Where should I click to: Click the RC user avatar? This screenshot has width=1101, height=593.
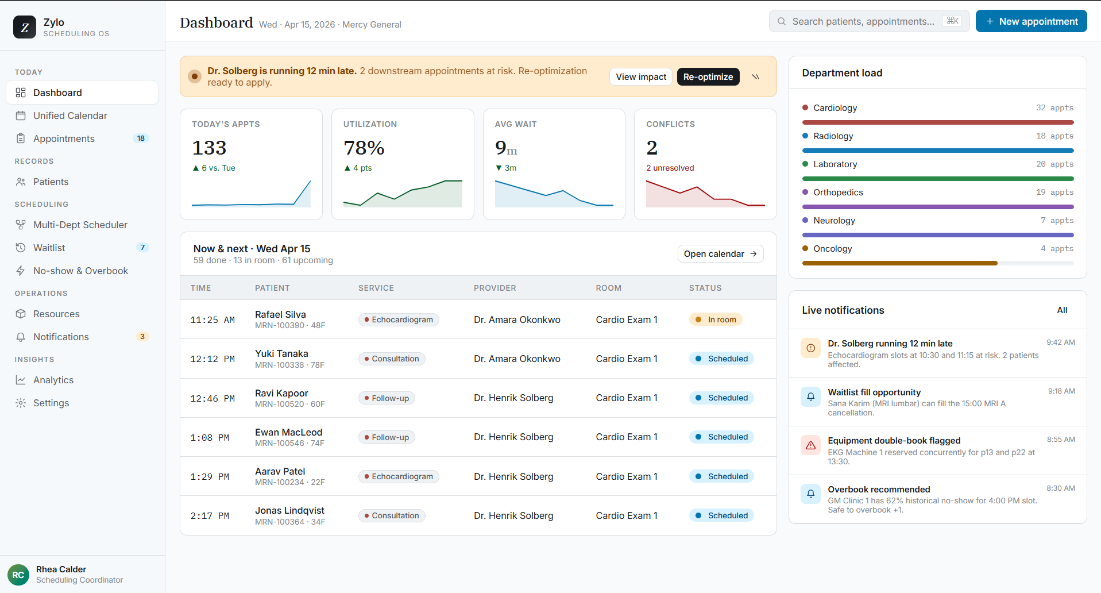click(x=18, y=575)
